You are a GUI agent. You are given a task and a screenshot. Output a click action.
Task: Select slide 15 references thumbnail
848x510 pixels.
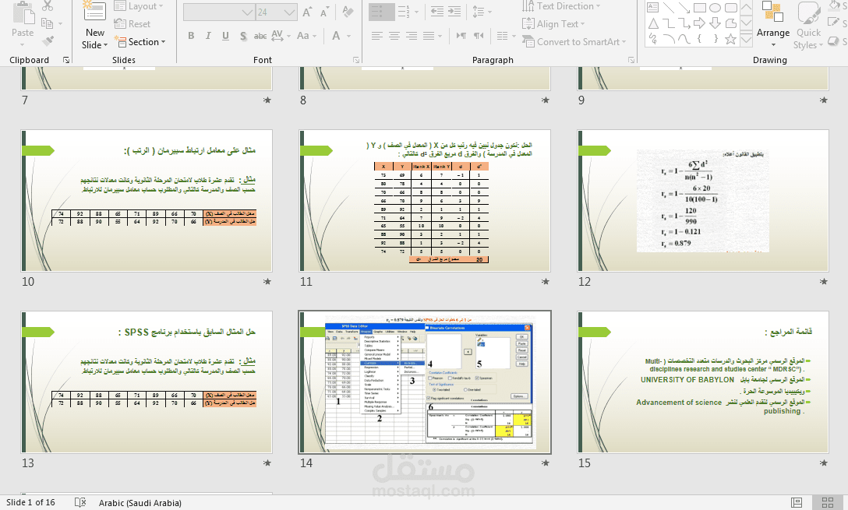[x=703, y=382]
